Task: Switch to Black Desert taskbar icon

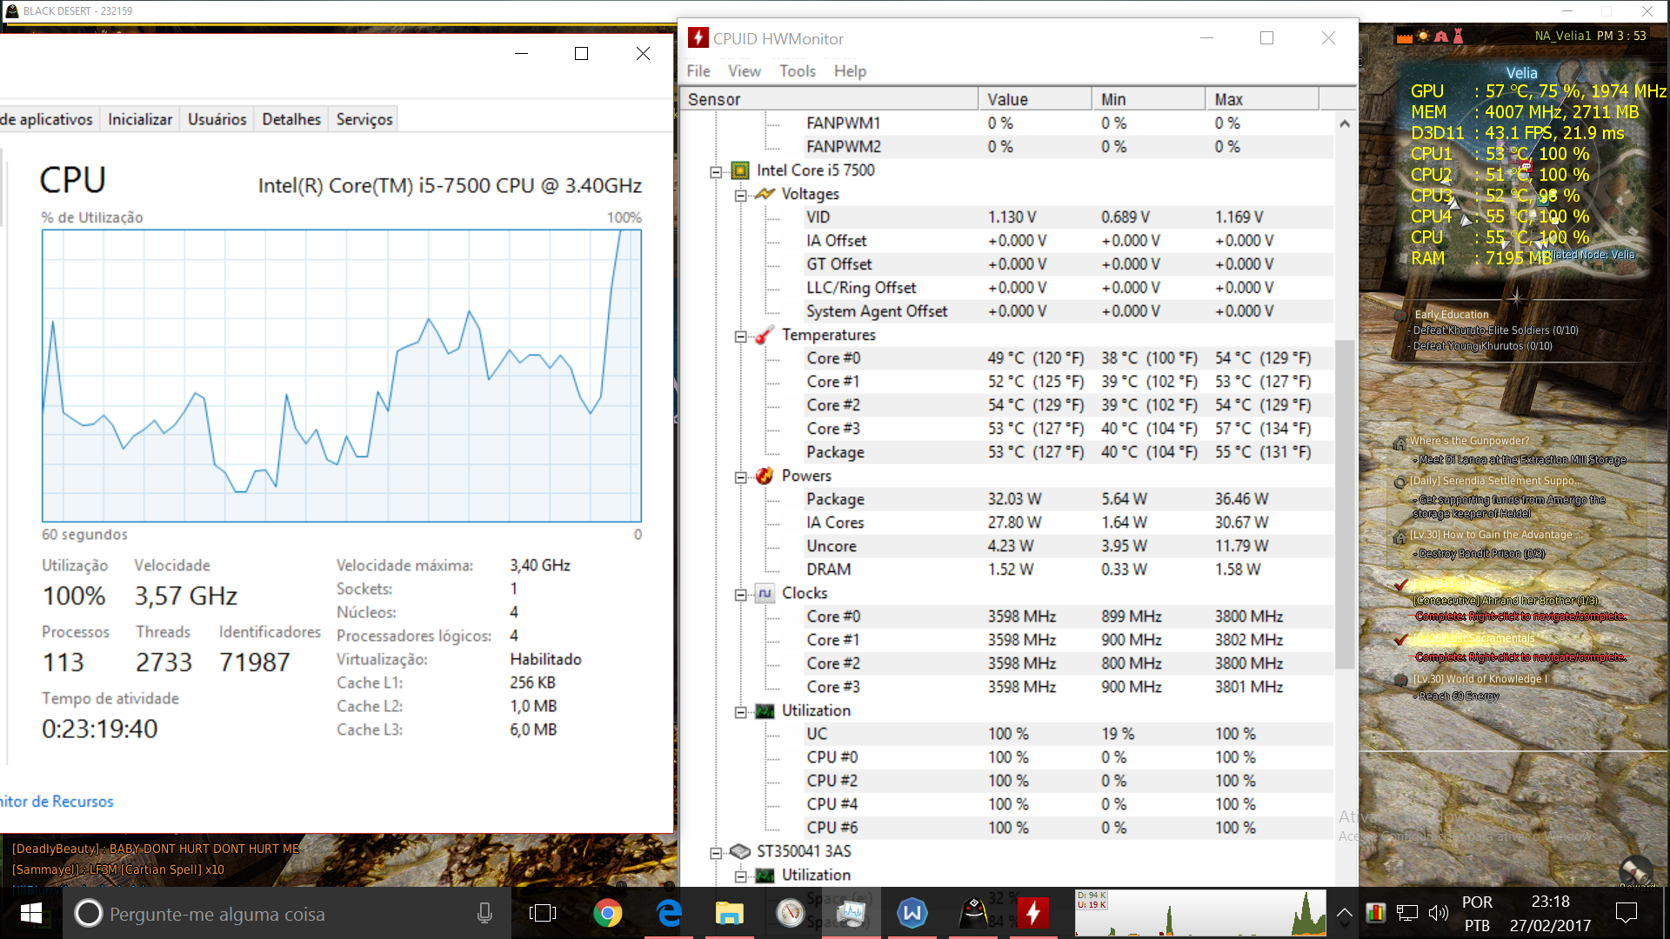Action: [972, 913]
